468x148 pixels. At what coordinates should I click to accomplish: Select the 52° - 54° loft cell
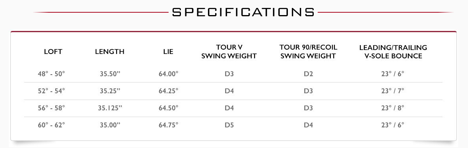pos(51,91)
